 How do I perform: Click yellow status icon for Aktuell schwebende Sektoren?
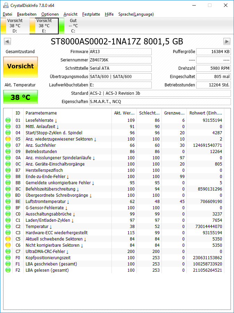(8, 239)
